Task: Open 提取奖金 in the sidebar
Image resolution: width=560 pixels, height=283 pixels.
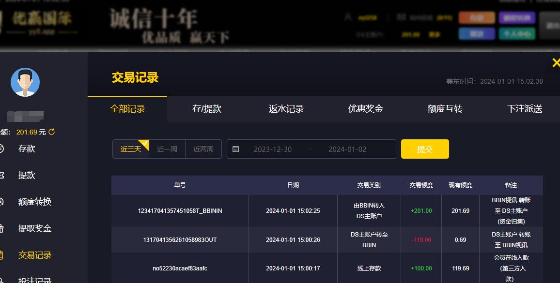Action: click(x=35, y=228)
